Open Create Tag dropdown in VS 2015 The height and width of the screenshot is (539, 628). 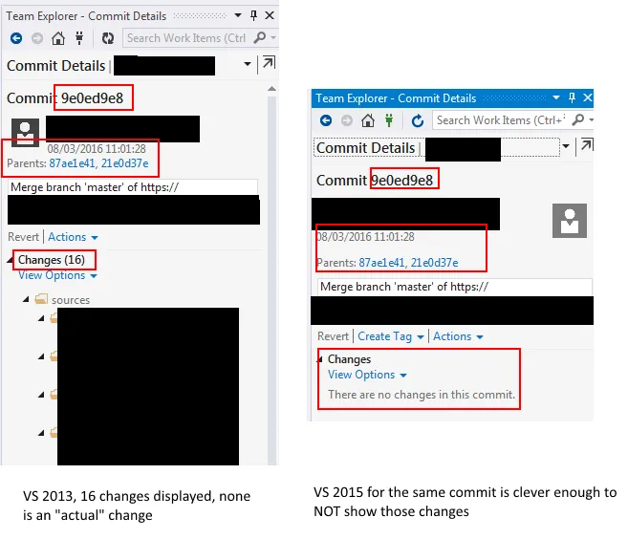click(391, 336)
